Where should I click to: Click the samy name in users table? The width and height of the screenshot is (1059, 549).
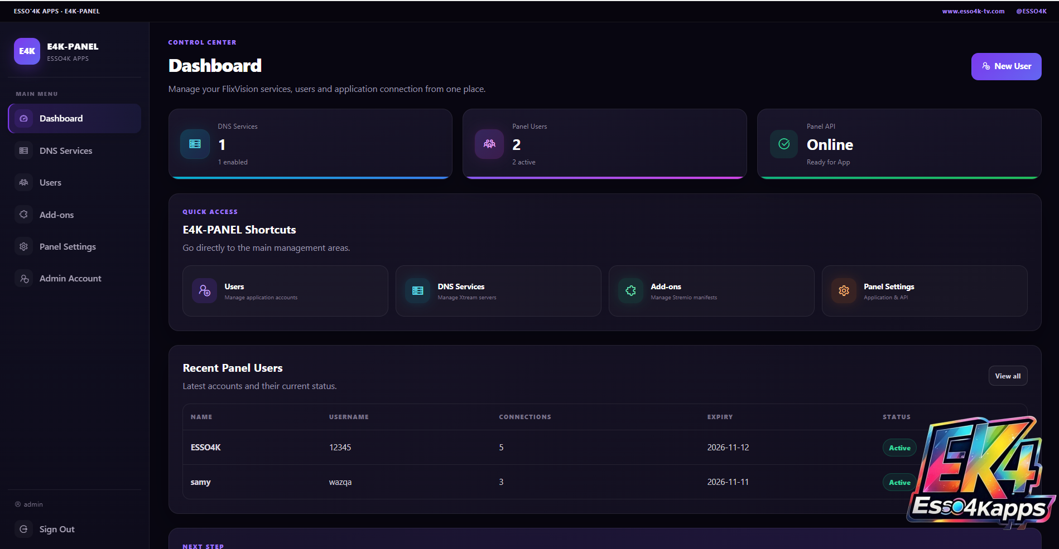200,482
